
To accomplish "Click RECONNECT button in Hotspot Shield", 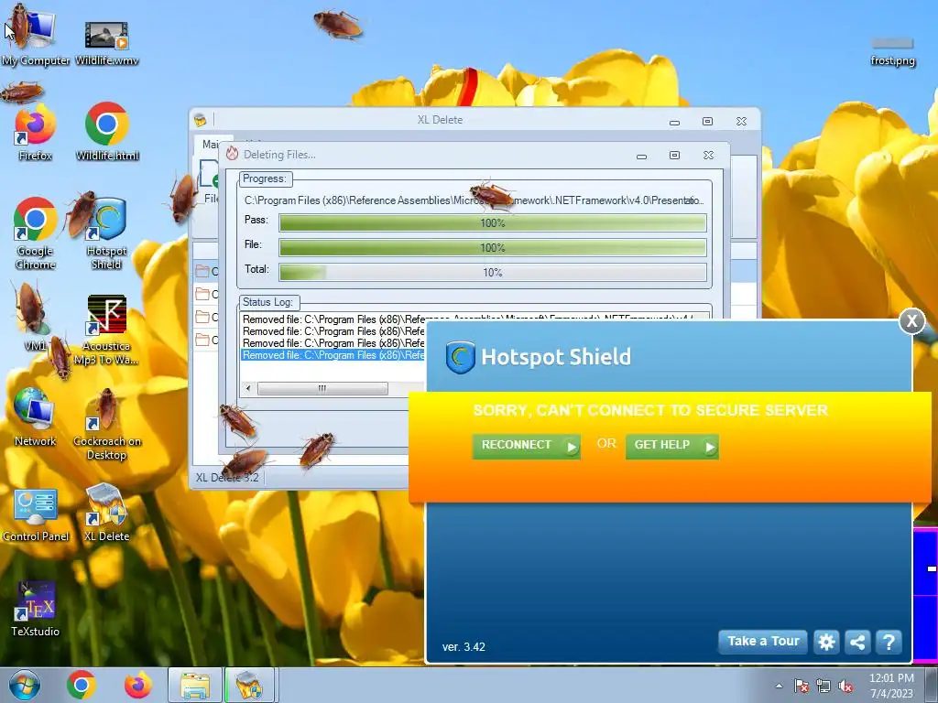I will tap(526, 446).
